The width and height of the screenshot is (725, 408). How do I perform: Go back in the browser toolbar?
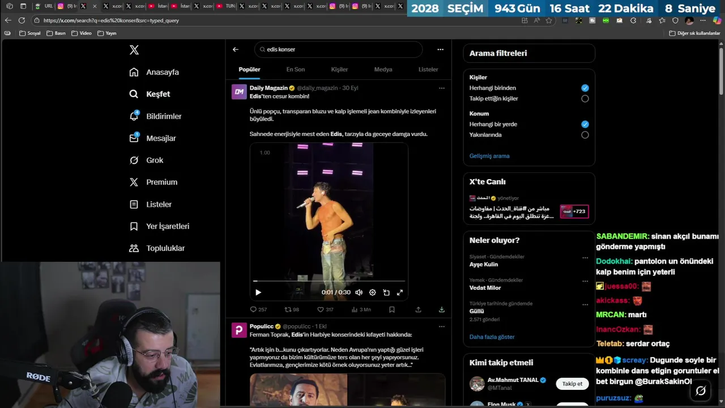point(8,20)
